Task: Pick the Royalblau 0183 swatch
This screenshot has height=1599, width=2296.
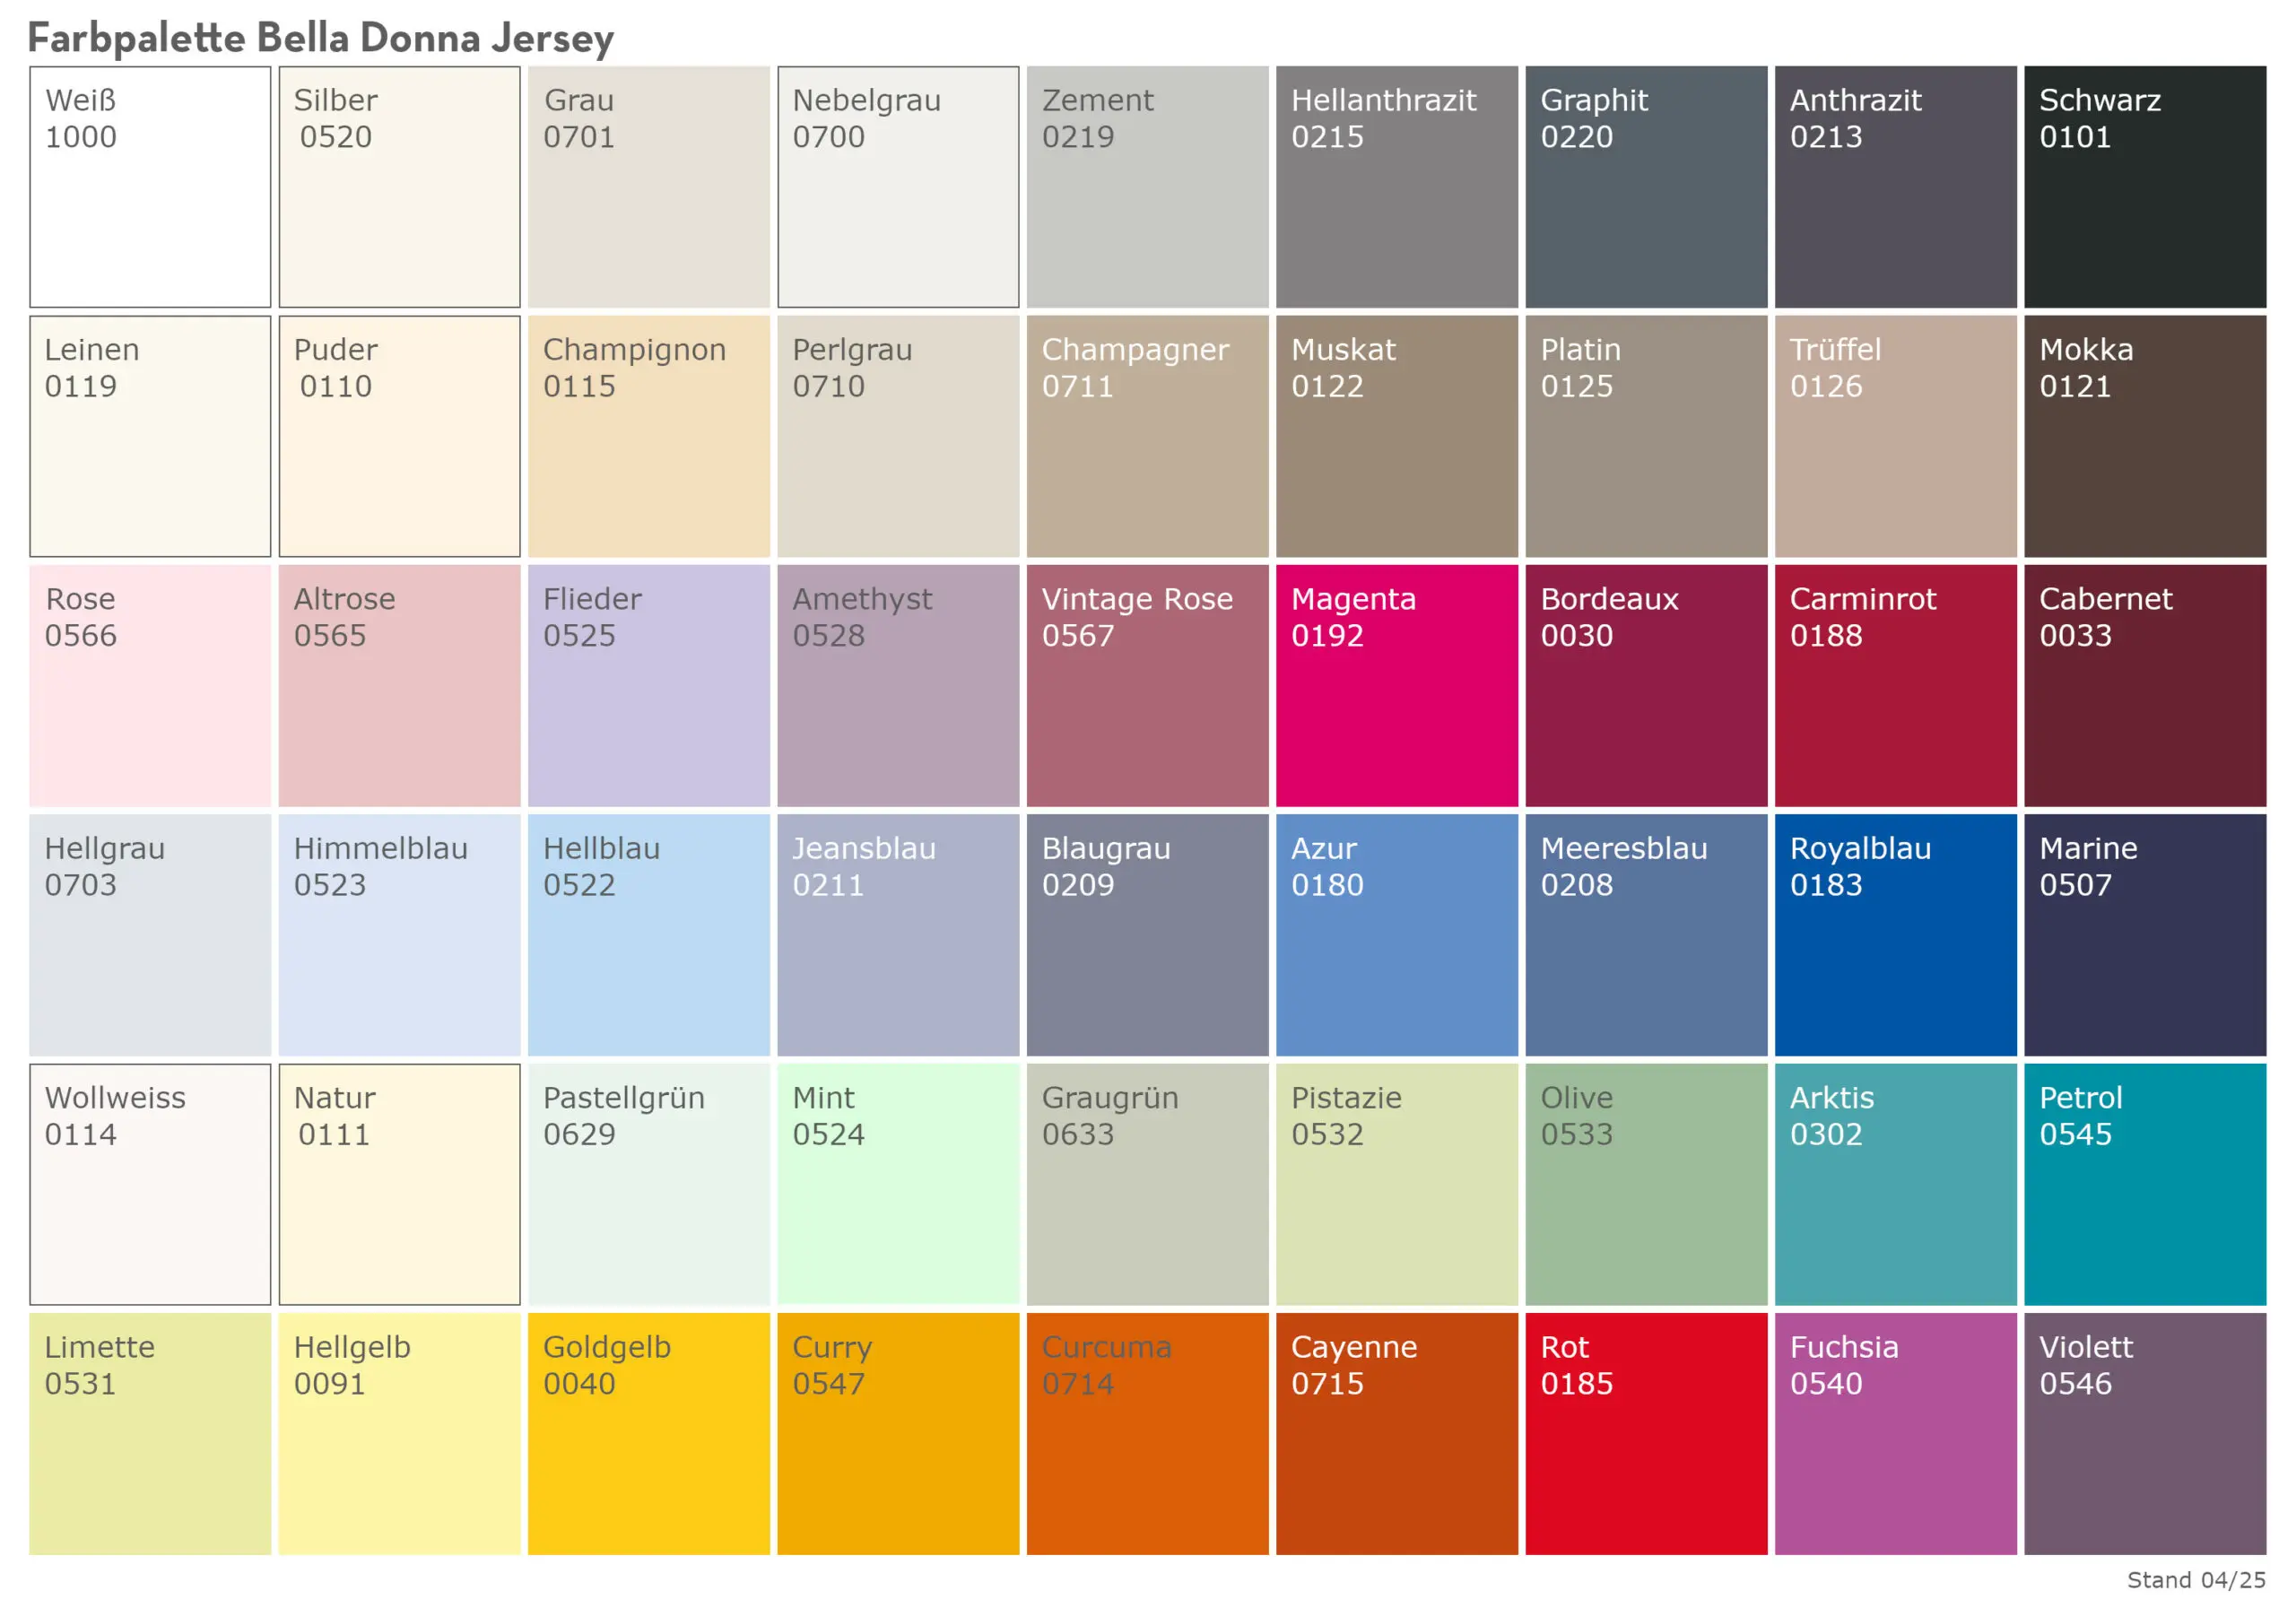Action: pyautogui.click(x=1895, y=935)
